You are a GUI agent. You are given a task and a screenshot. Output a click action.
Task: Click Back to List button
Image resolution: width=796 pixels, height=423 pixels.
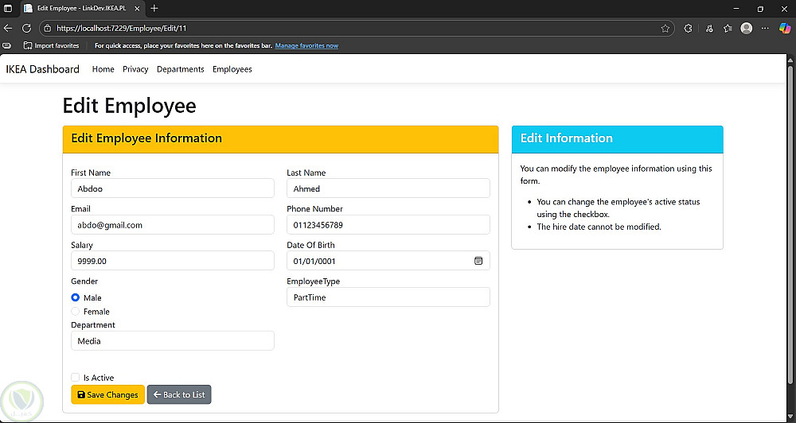pyautogui.click(x=179, y=394)
